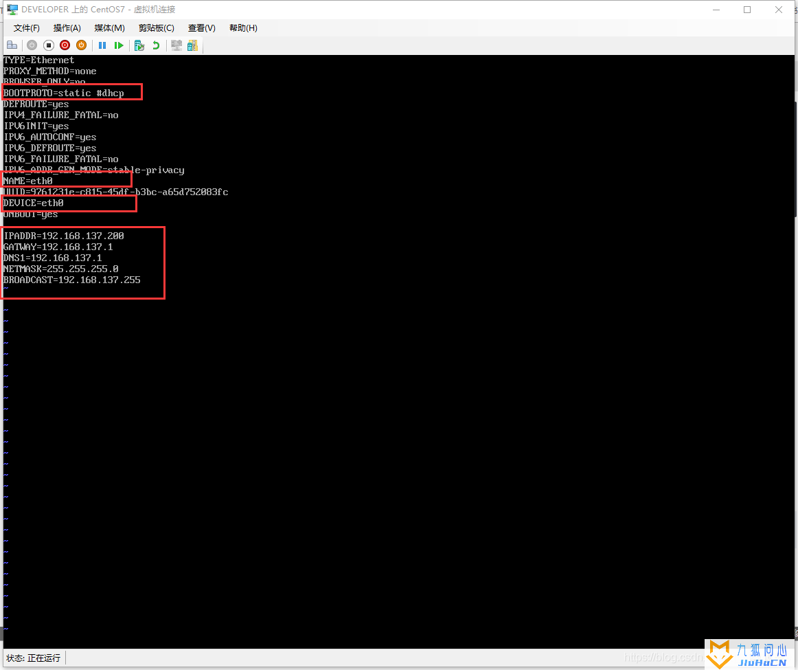This screenshot has height=670, width=798.
Task: Click the IPV6_FAILURE_FATAL=no line
Action: (61, 159)
